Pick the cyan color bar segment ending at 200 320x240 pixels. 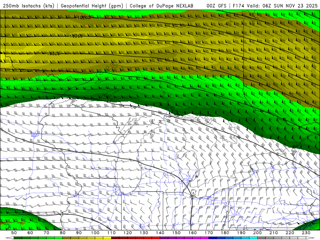coord(253,238)
